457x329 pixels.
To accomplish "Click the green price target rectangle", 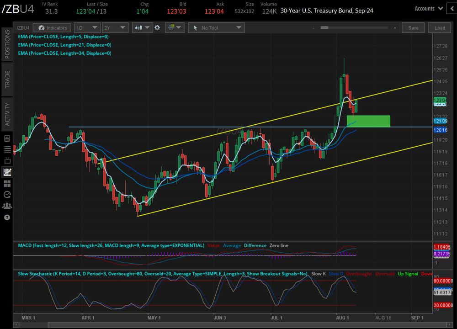I will click(x=368, y=121).
